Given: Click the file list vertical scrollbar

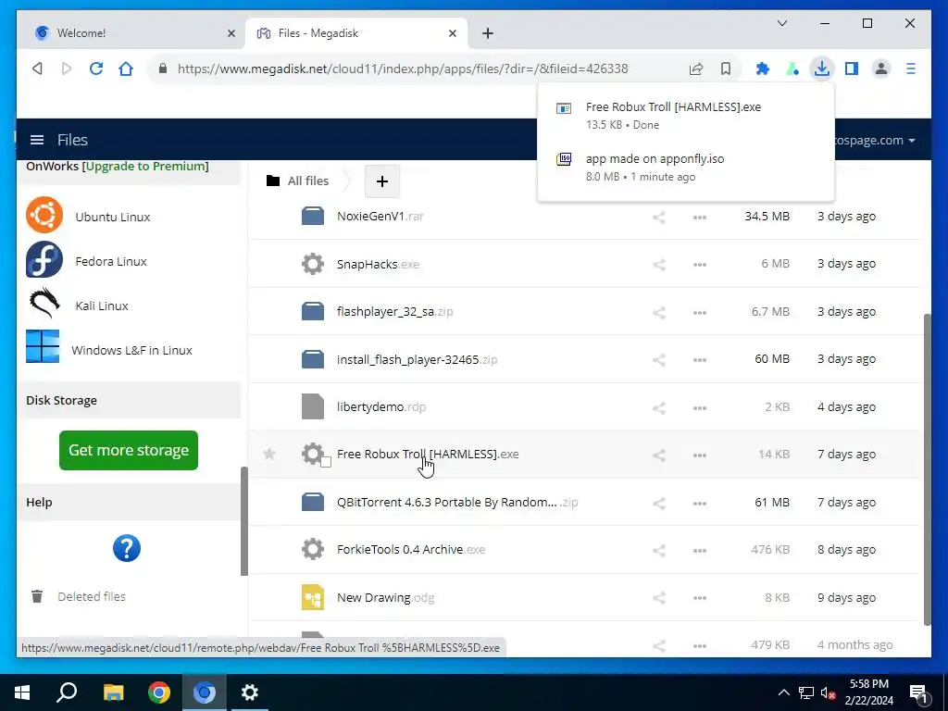Looking at the screenshot, I should pyautogui.click(x=928, y=469).
